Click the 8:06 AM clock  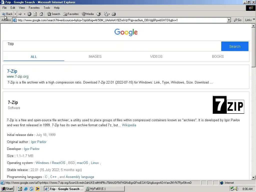247,189
